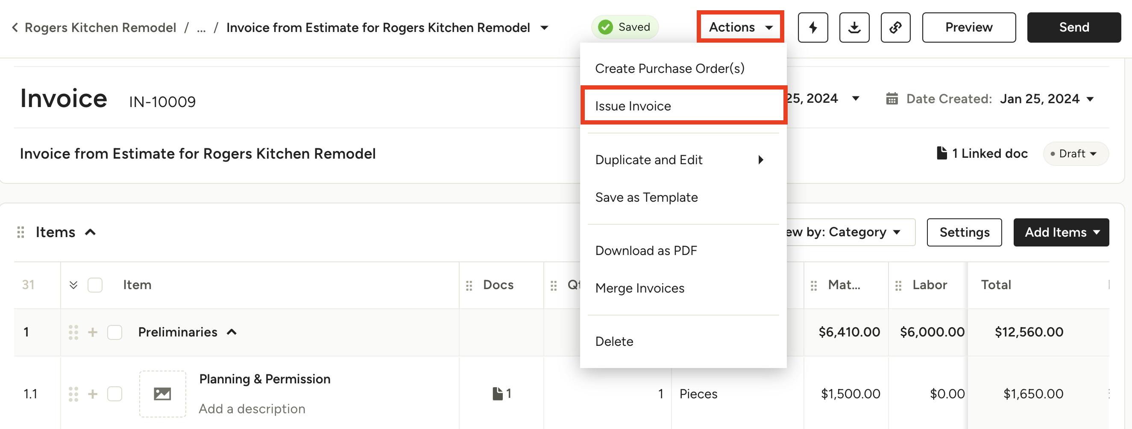Open the document icon in Planning & Permission row
This screenshot has height=429, width=1132.
pos(498,394)
